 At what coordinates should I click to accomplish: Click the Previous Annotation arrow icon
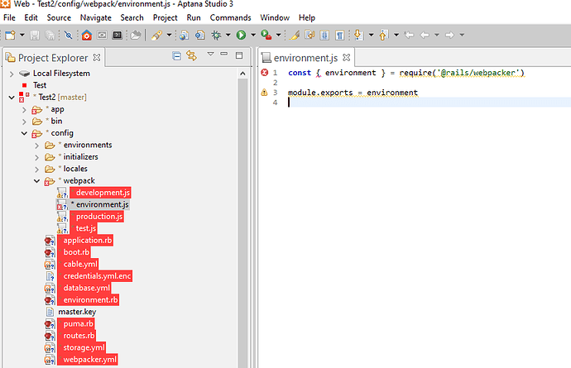pyautogui.click(x=383, y=35)
